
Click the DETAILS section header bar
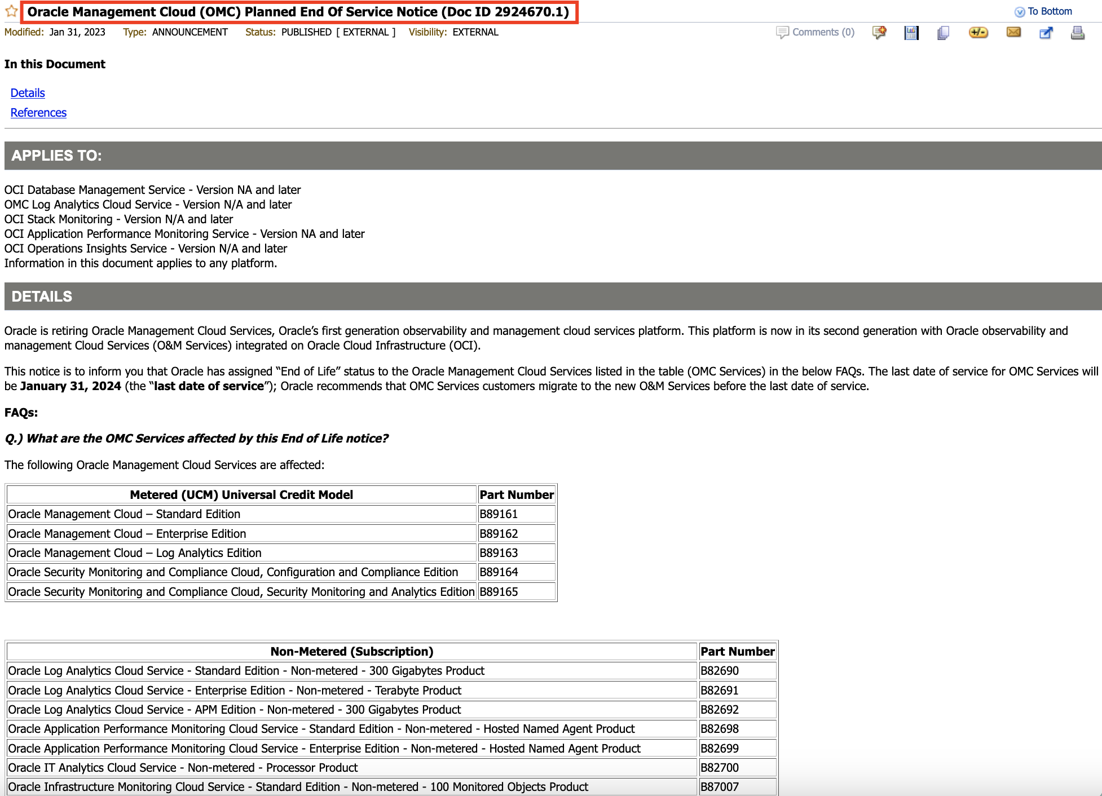[x=42, y=297]
